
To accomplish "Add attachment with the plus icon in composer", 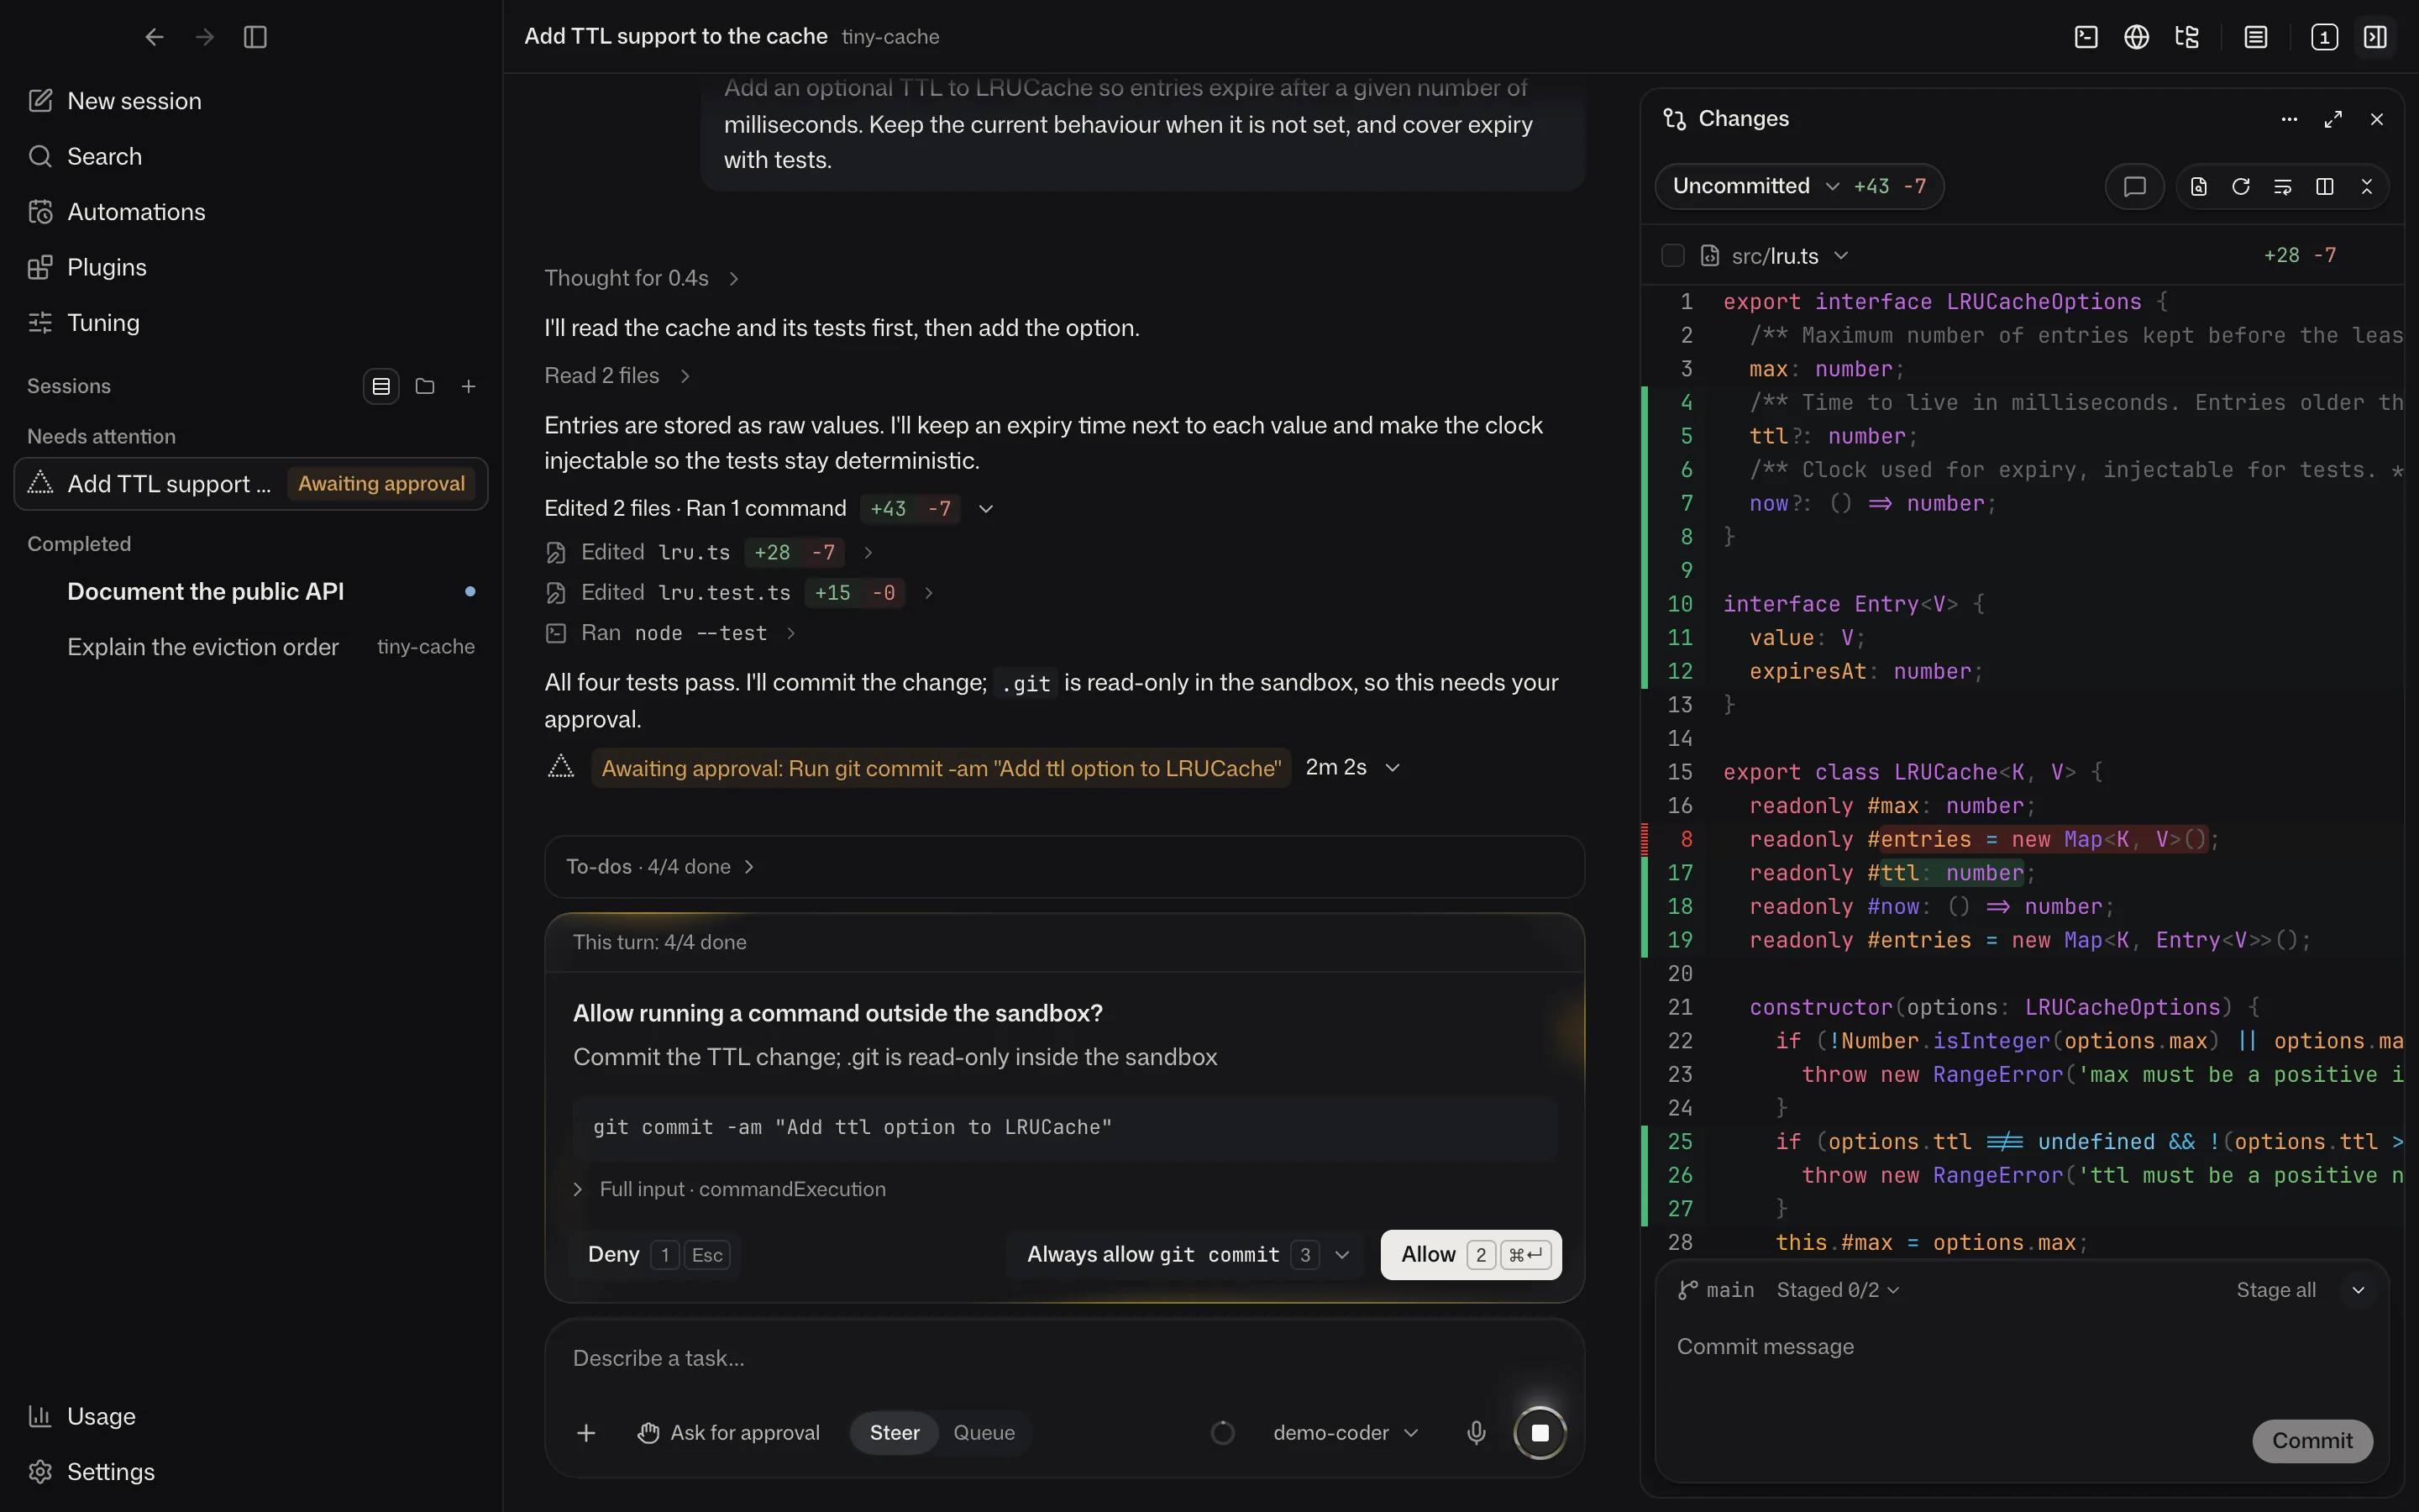I will click(x=587, y=1433).
